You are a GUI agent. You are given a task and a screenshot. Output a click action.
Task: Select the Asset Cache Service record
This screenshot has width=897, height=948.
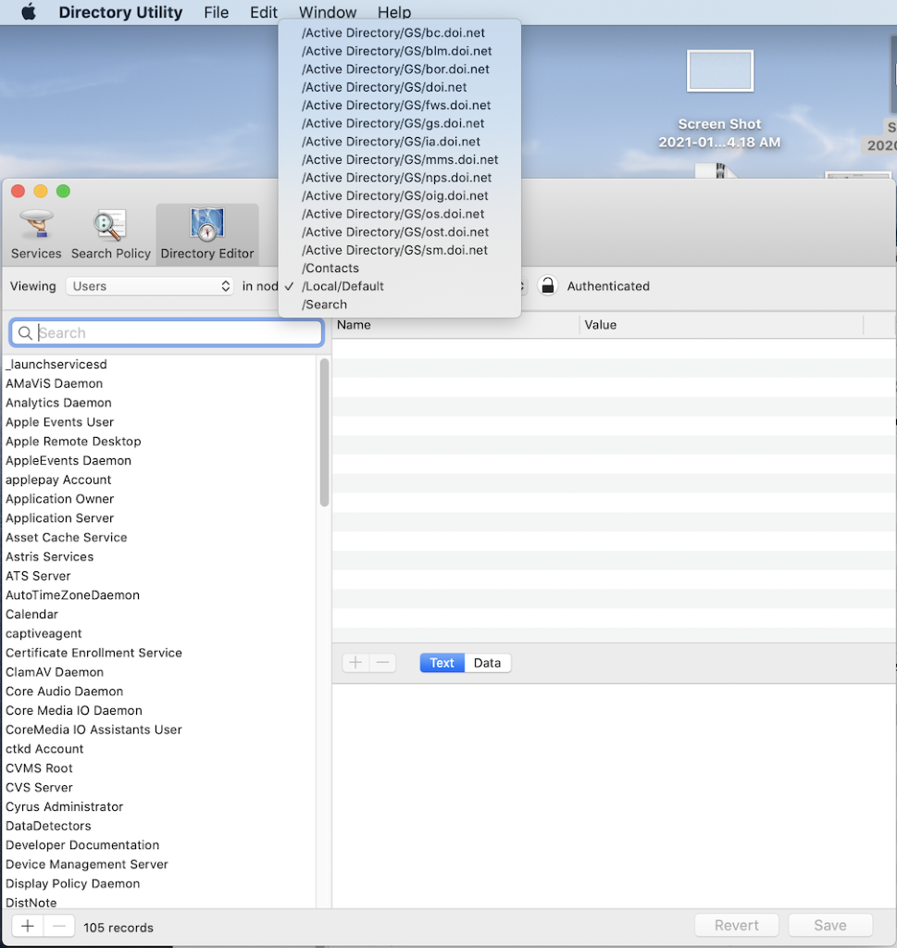[159, 538]
